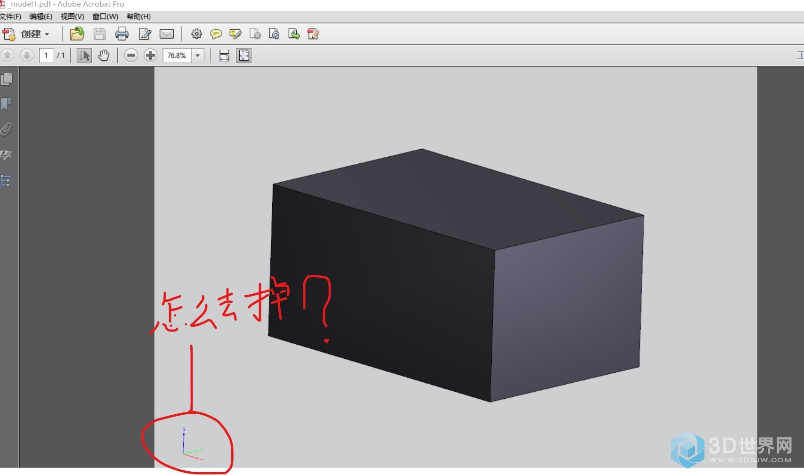Click the sign document icon

click(x=313, y=34)
